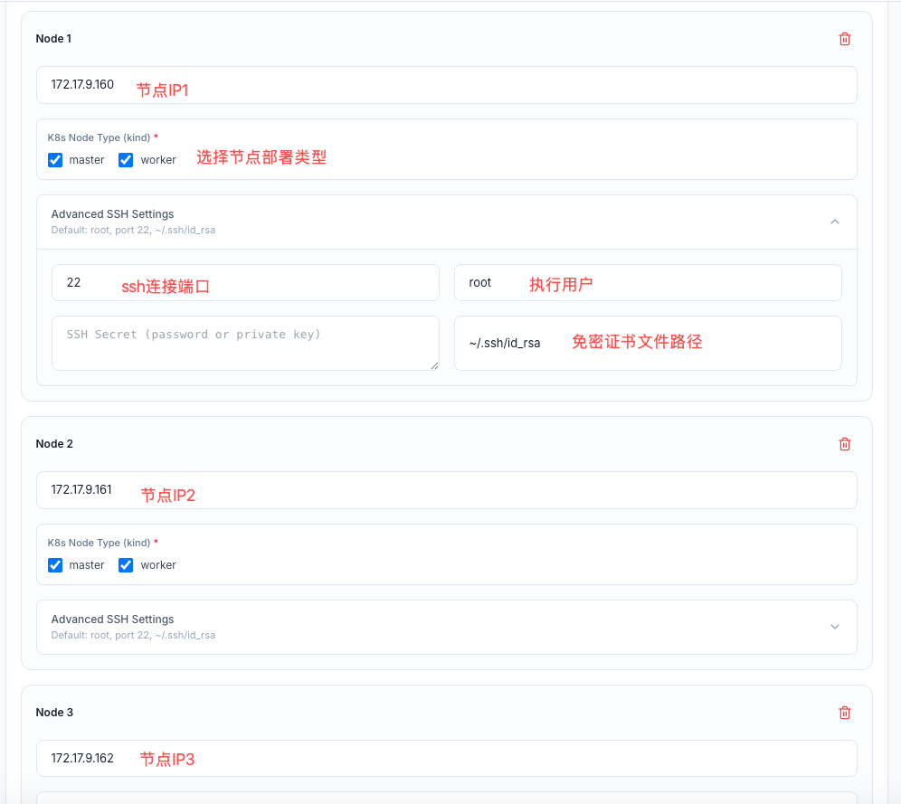Focus the SSH port field showing 22
This screenshot has height=804, width=901.
245,282
